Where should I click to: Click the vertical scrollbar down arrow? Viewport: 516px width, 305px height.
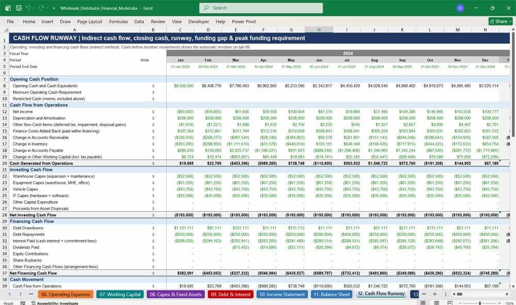[513, 286]
